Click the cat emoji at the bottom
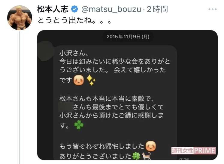 tap(146, 156)
